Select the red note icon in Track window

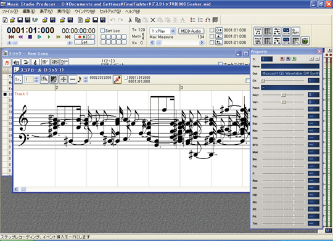point(7,62)
